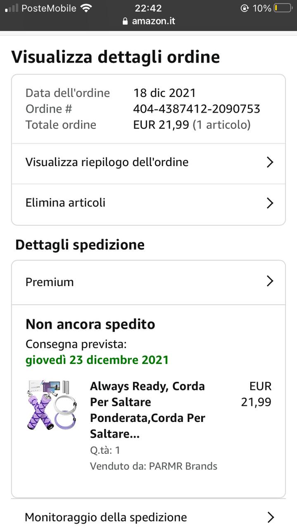The image size is (297, 530).
Task: Tap the amazon.it address bar text
Action: pos(154,21)
